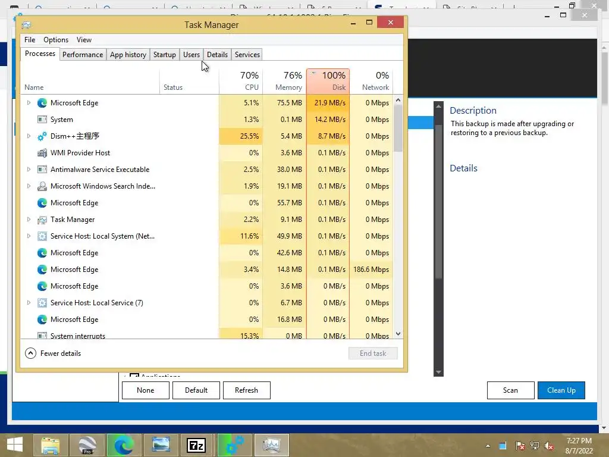Click Edge icon in the 186.6 Mbps row
The width and height of the screenshot is (609, 457).
[x=42, y=270]
